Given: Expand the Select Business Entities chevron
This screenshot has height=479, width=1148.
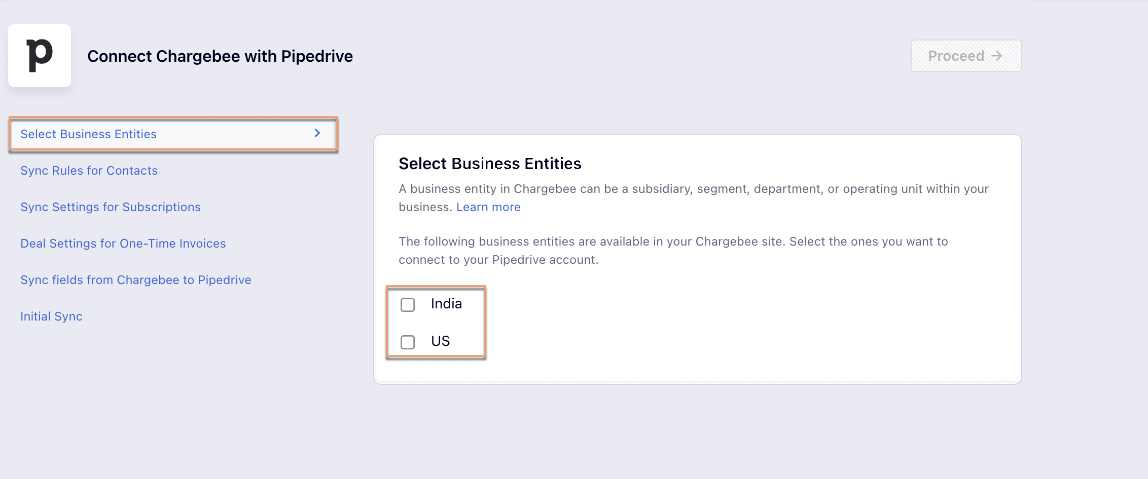Looking at the screenshot, I should (317, 133).
